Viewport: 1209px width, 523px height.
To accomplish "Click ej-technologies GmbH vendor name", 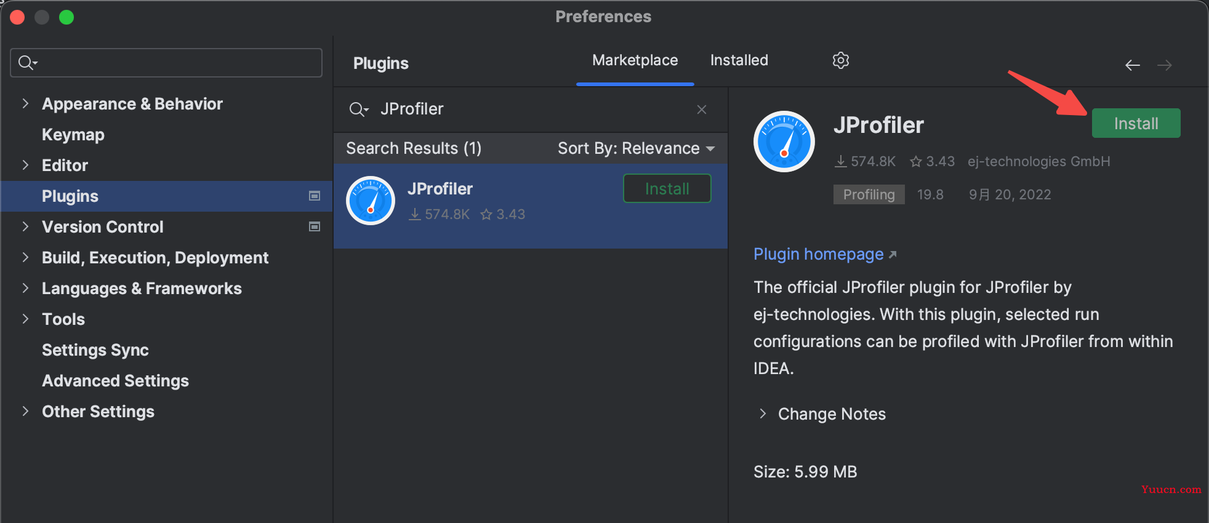I will (x=1038, y=161).
